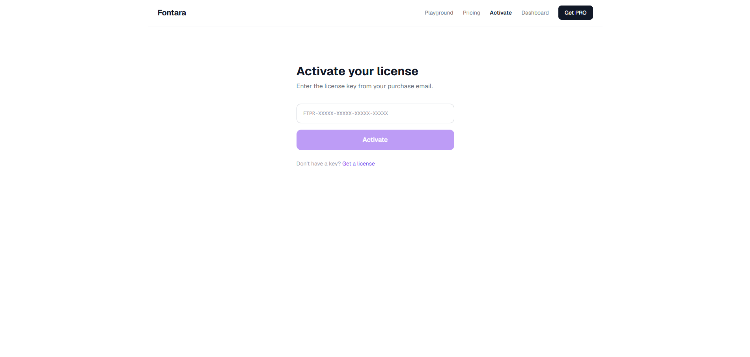View plans by opening Pricing
Viewport: 750px width, 357px height.
[x=471, y=13]
